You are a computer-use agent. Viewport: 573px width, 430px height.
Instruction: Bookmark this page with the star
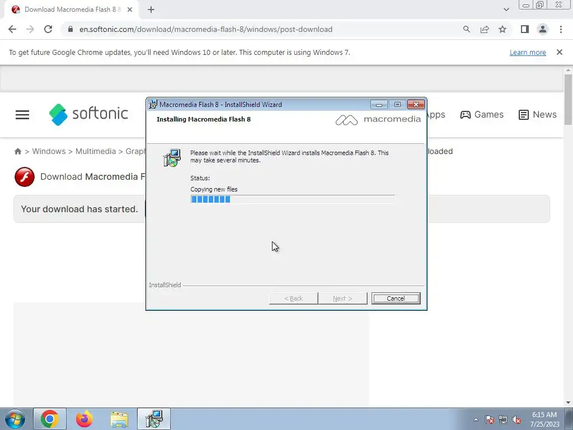click(502, 29)
